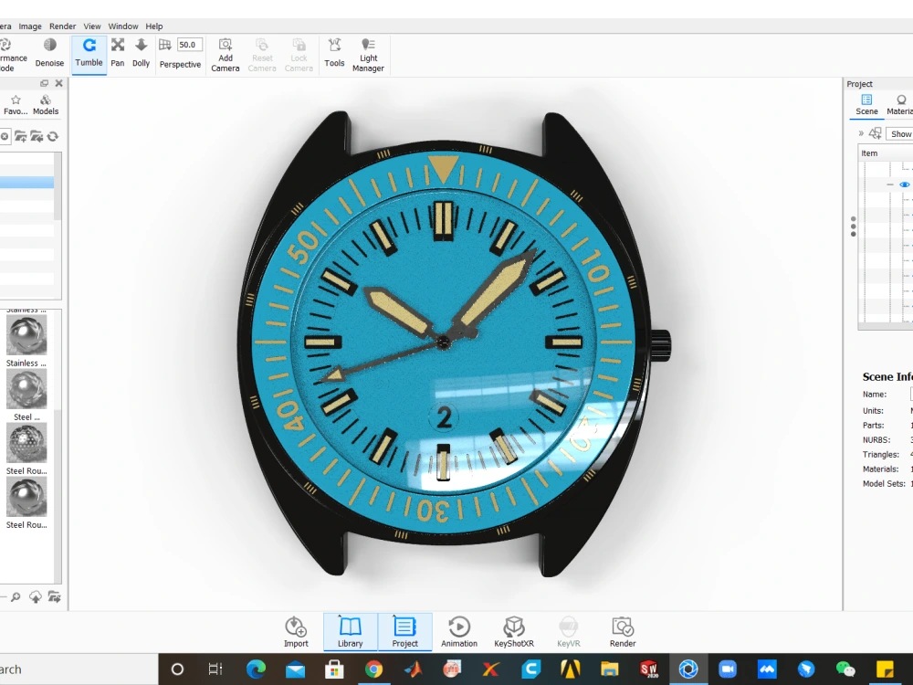Open Zoom from taskbar
913x685 pixels.
(x=728, y=669)
